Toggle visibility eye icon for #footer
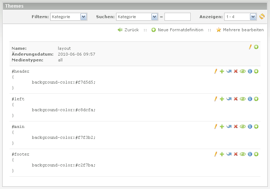This screenshot has height=189, width=270. 243,154
